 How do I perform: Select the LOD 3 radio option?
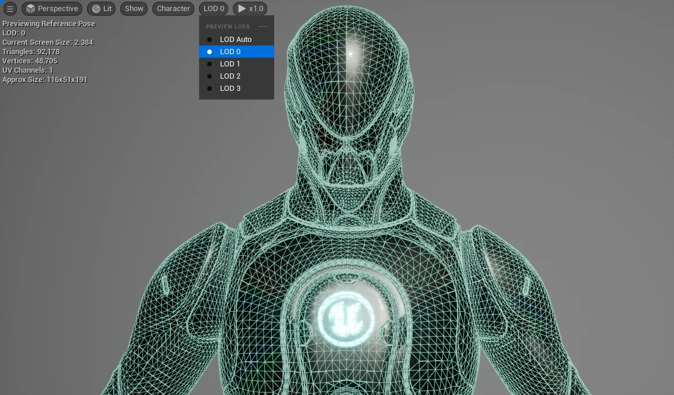pos(236,89)
